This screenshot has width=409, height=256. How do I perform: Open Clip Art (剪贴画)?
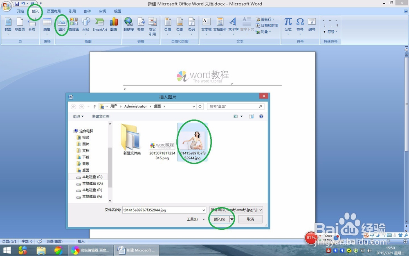74,25
